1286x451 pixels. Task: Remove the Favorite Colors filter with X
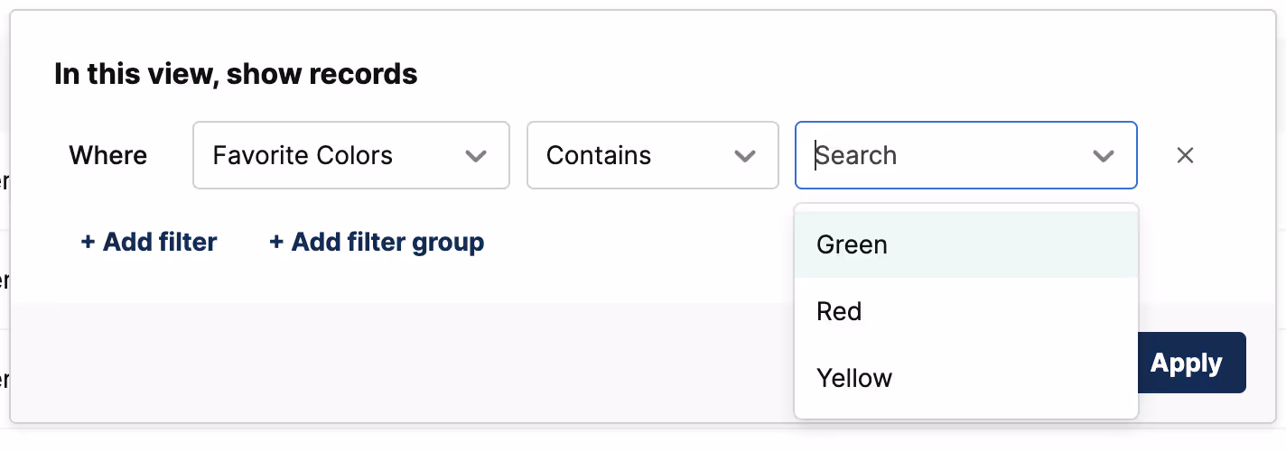point(1185,155)
